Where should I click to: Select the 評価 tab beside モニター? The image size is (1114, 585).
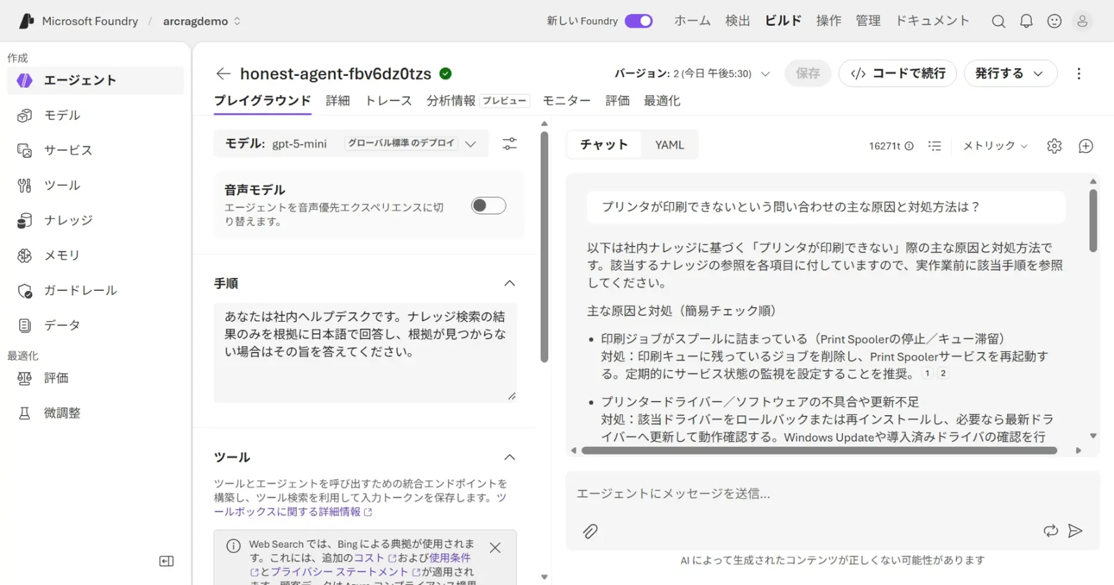(617, 101)
